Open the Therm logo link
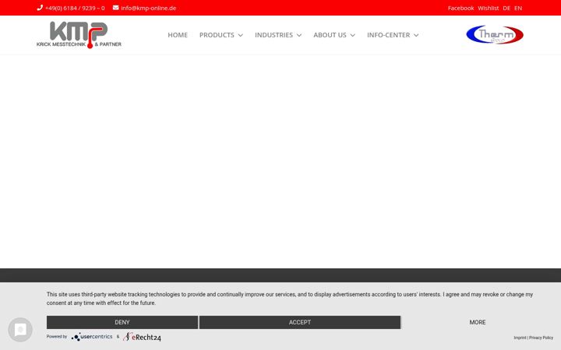This screenshot has height=350, width=561. point(495,35)
